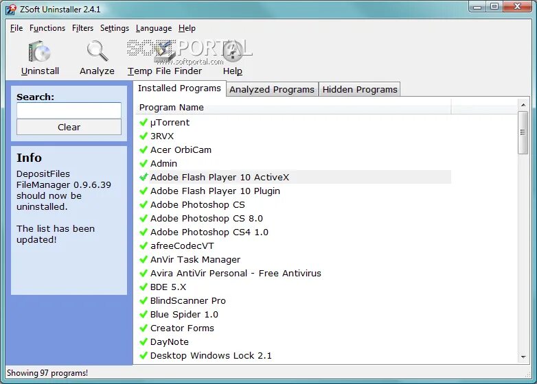Open the Filters menu

(x=82, y=28)
